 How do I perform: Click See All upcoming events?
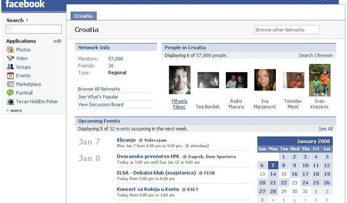326,129
